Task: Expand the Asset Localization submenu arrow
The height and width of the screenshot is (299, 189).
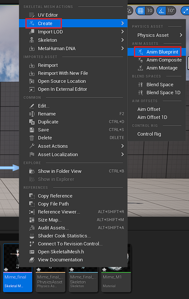Action: [123, 155]
